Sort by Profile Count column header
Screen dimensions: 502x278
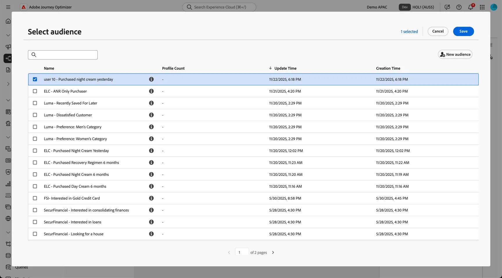tap(173, 68)
